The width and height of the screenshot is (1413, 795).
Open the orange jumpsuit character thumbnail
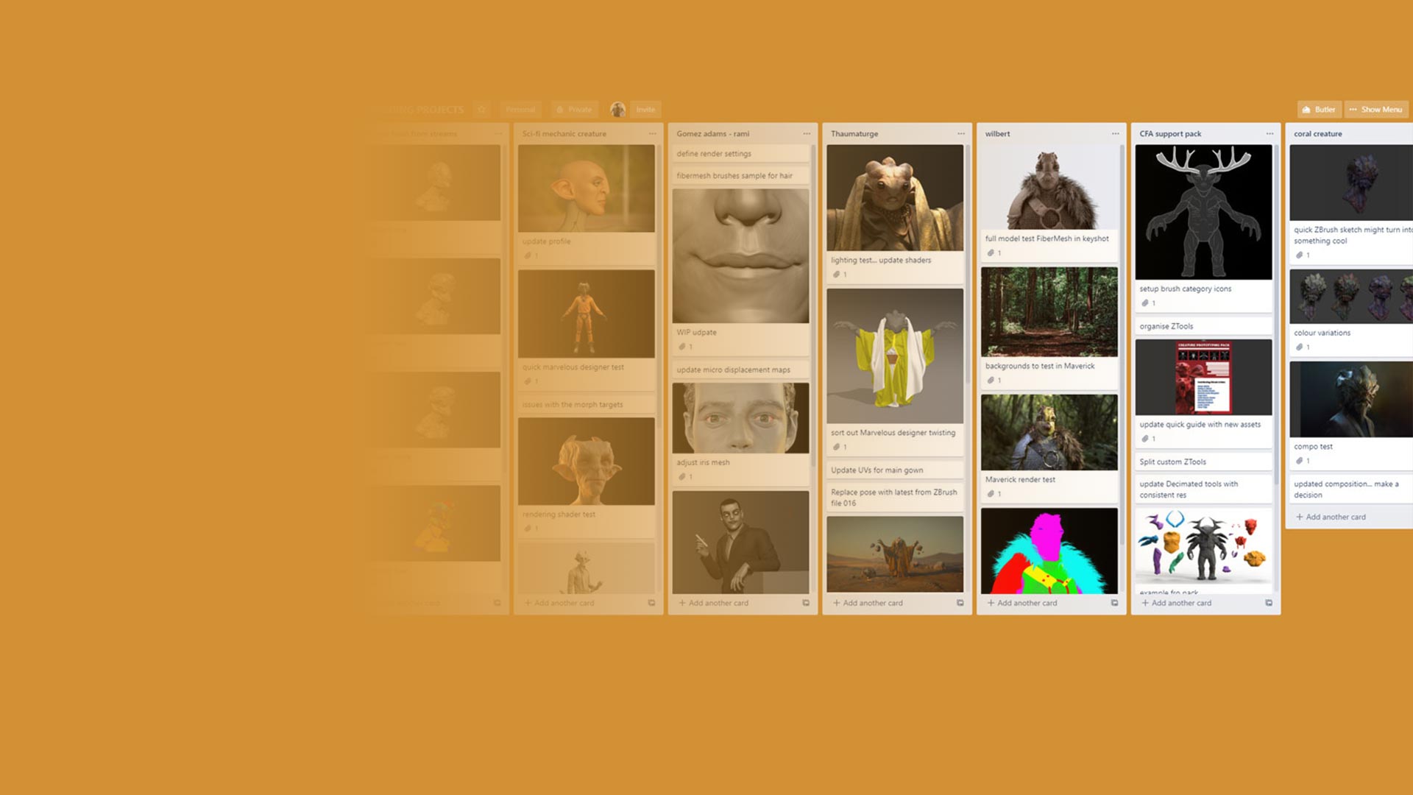point(586,314)
